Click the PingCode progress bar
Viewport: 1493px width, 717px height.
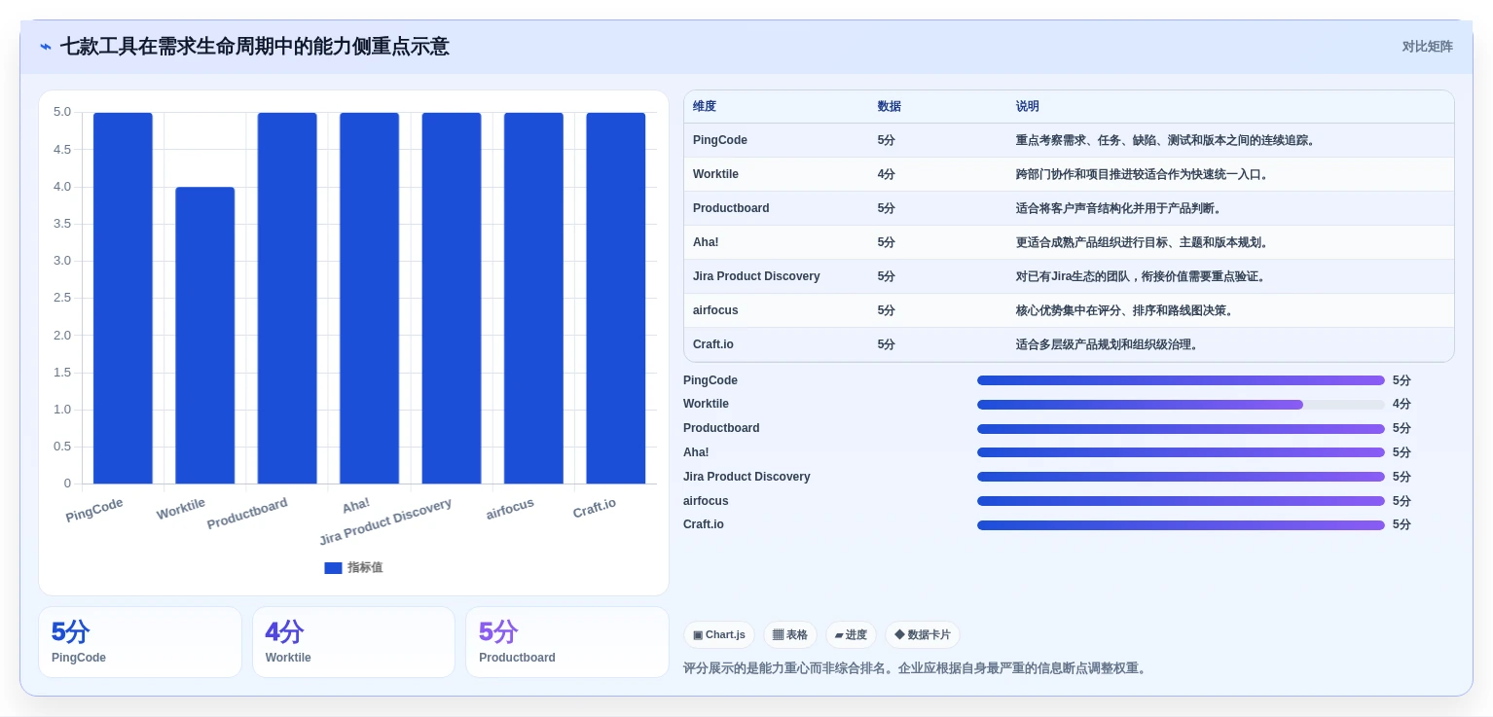(x=1181, y=380)
